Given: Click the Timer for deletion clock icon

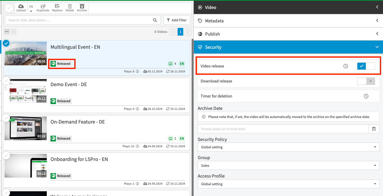Looking at the screenshot, I should 366,96.
